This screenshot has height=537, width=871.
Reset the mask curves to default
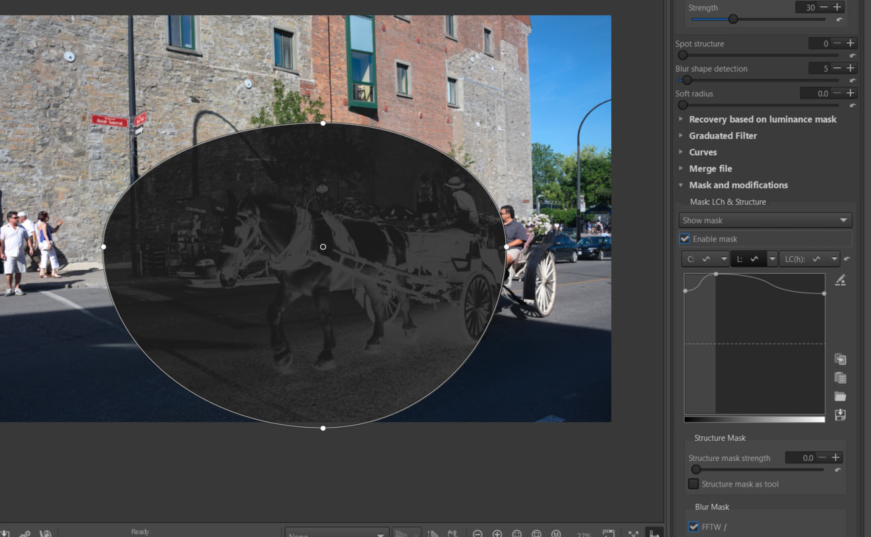point(846,259)
